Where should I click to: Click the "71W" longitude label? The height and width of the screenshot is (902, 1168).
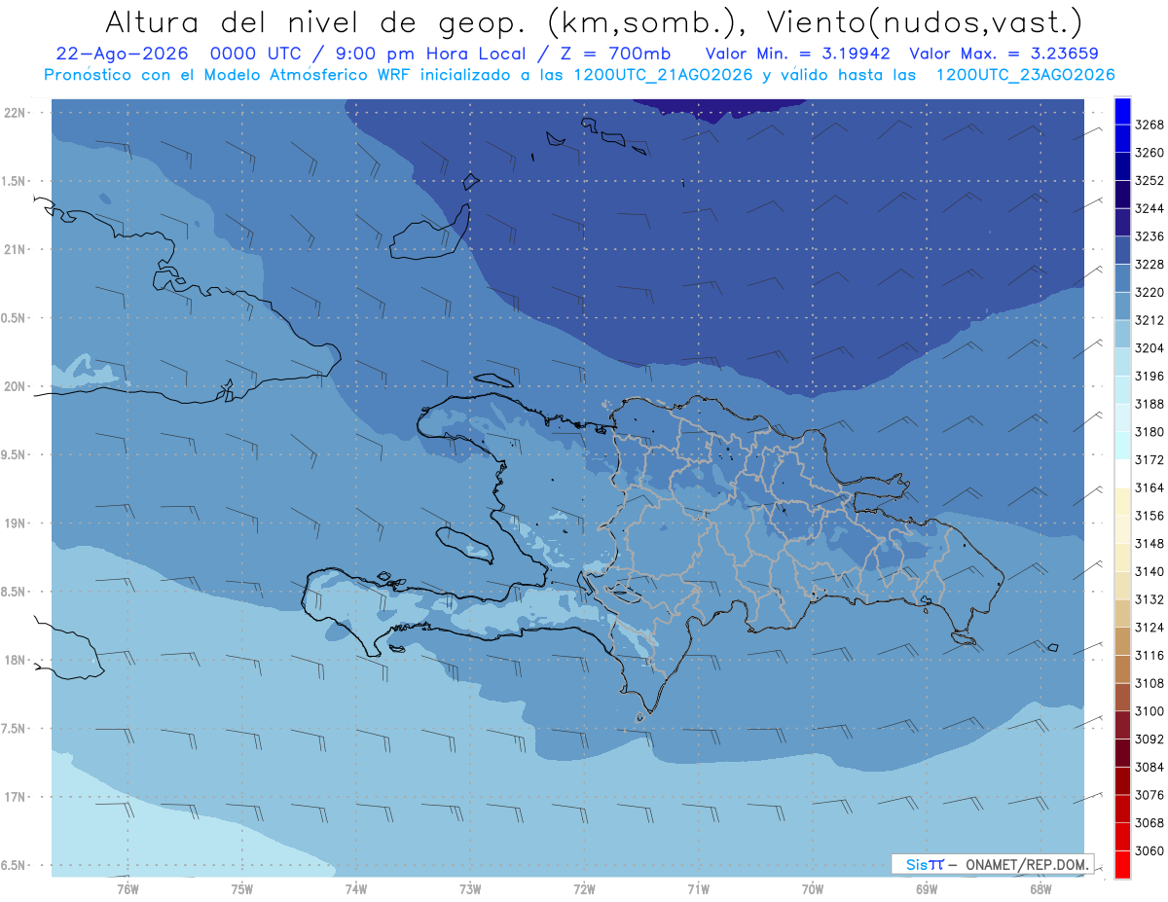(698, 888)
